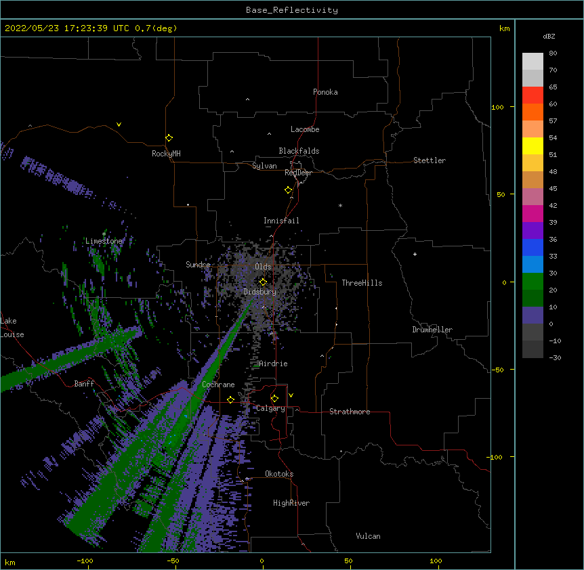This screenshot has height=570, width=584.
Task: Click the white plus marker west of Drumheller
Action: 415,254
